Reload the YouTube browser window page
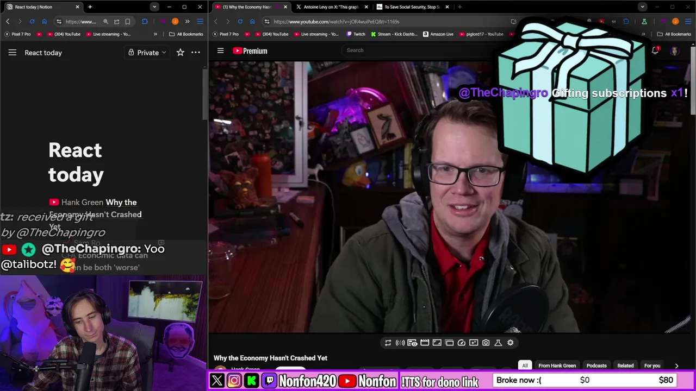Screen dimensions: 696x391 [240, 22]
